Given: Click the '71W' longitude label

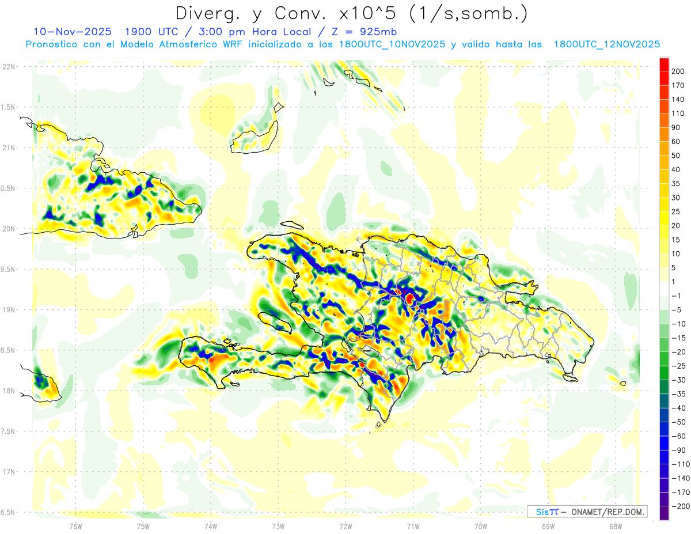Looking at the screenshot, I should point(413,527).
